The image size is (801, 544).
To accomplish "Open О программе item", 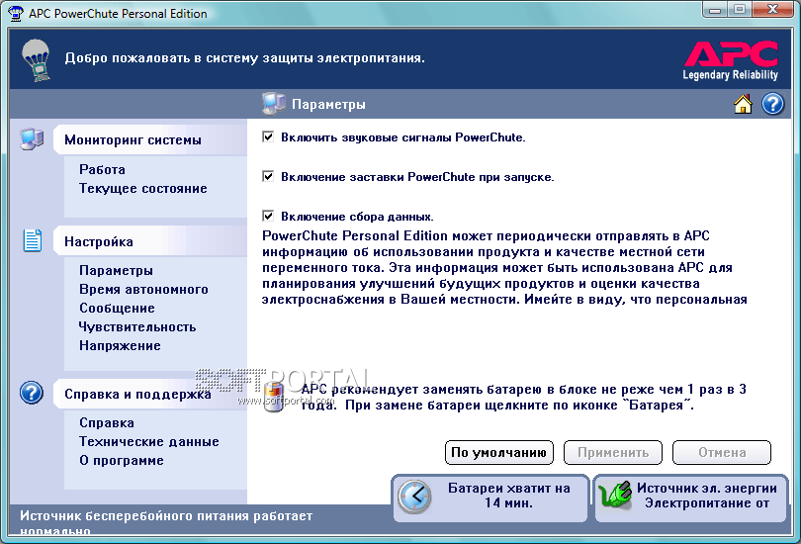I will coord(122,460).
